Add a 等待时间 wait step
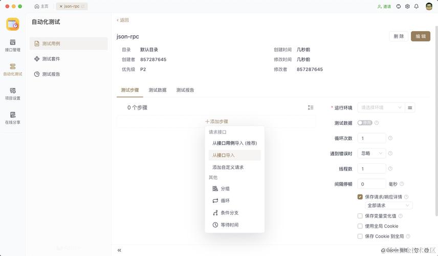Image resolution: width=438 pixels, height=256 pixels. (x=235, y=225)
